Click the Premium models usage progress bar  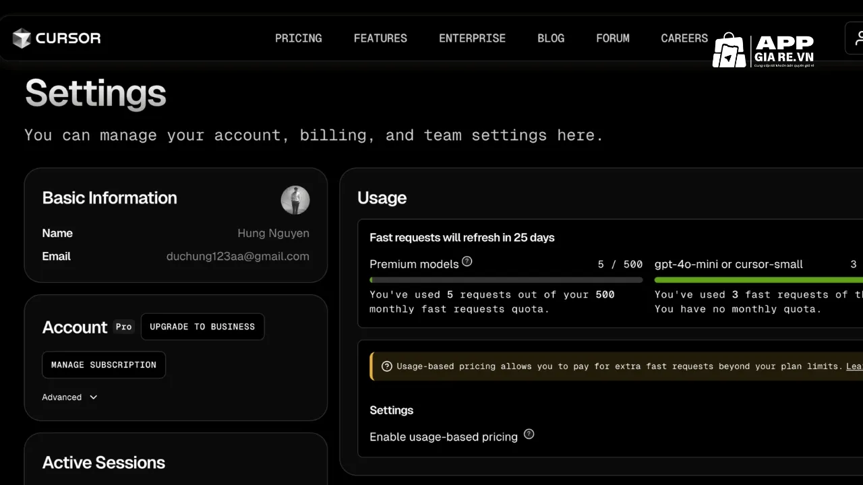click(x=506, y=280)
